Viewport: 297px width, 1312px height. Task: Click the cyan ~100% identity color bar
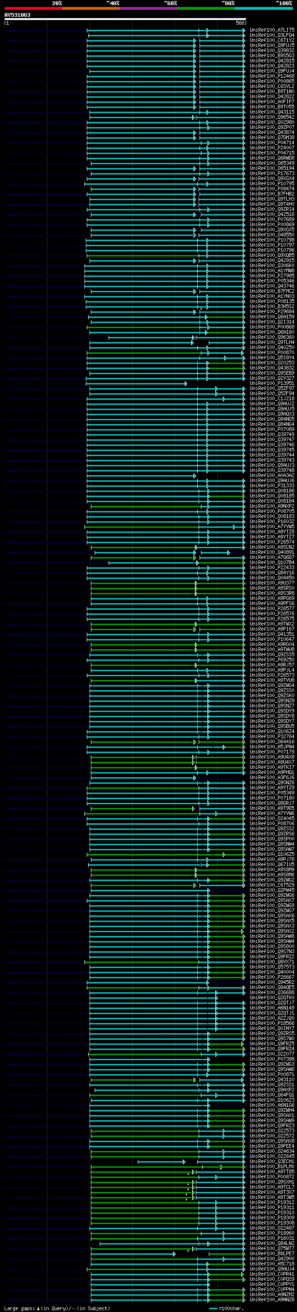click(264, 8)
